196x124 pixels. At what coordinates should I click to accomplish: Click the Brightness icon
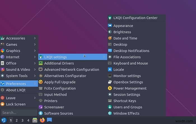click(x=110, y=32)
